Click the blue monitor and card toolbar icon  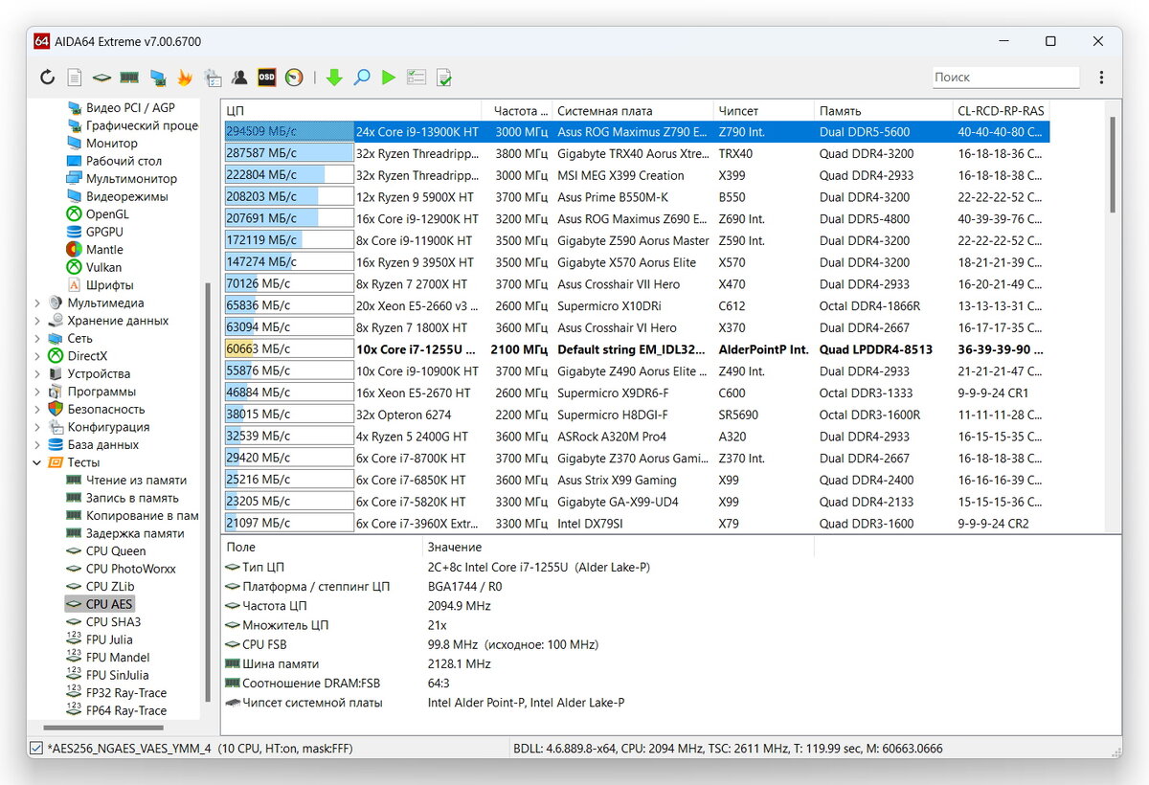coord(158,78)
